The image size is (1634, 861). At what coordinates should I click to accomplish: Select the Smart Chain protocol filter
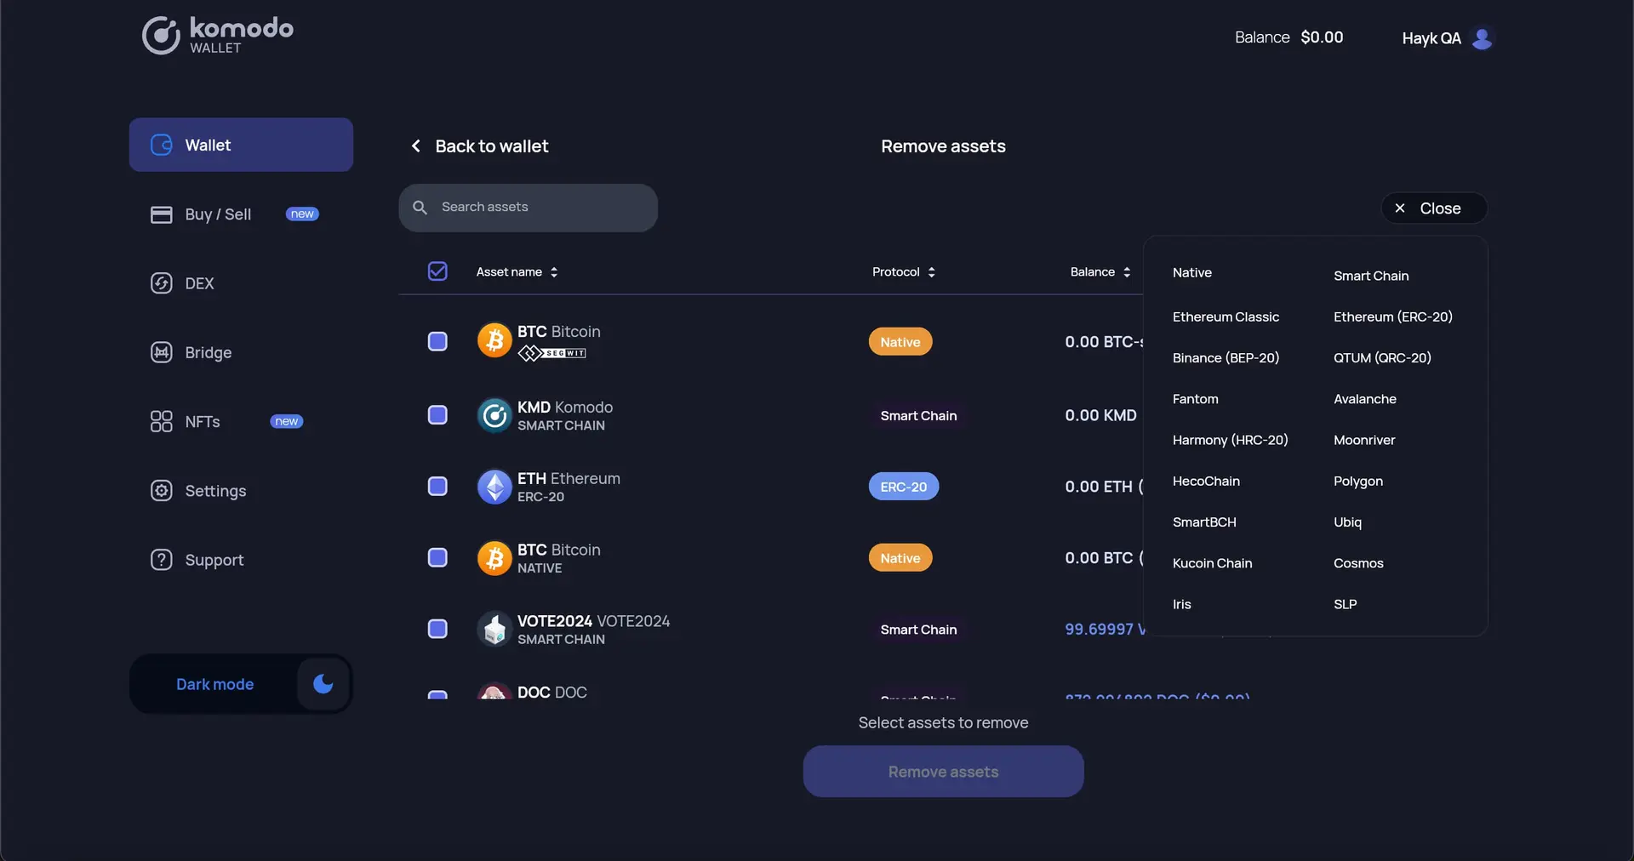(x=1369, y=276)
